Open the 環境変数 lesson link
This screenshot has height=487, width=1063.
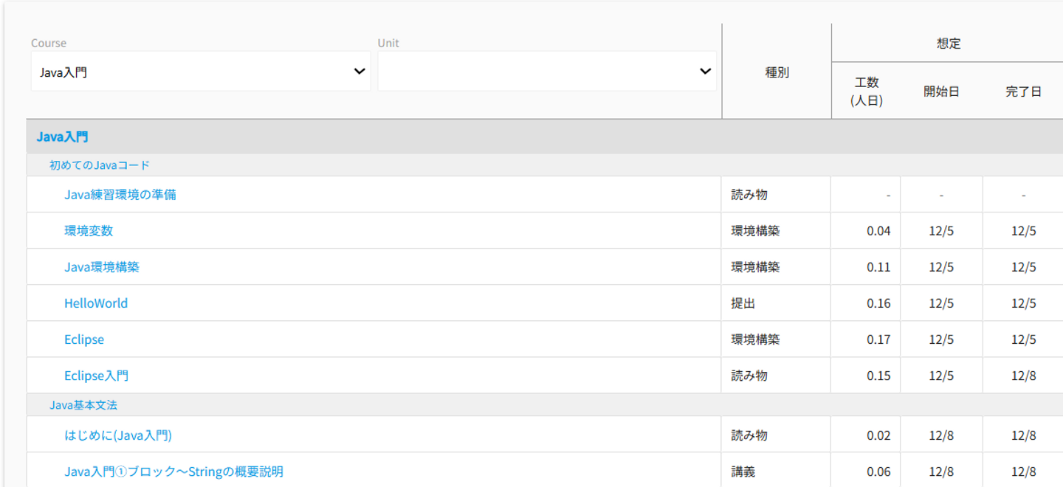coord(89,231)
